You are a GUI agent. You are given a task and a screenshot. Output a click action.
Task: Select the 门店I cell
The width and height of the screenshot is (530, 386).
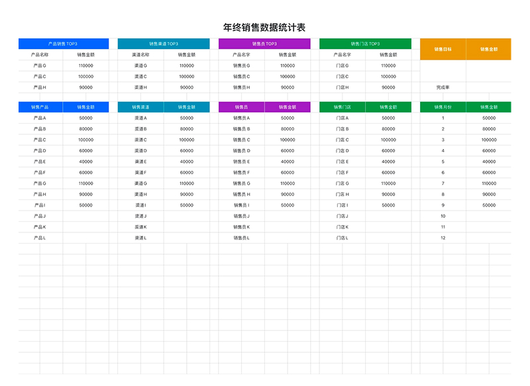tap(342, 205)
